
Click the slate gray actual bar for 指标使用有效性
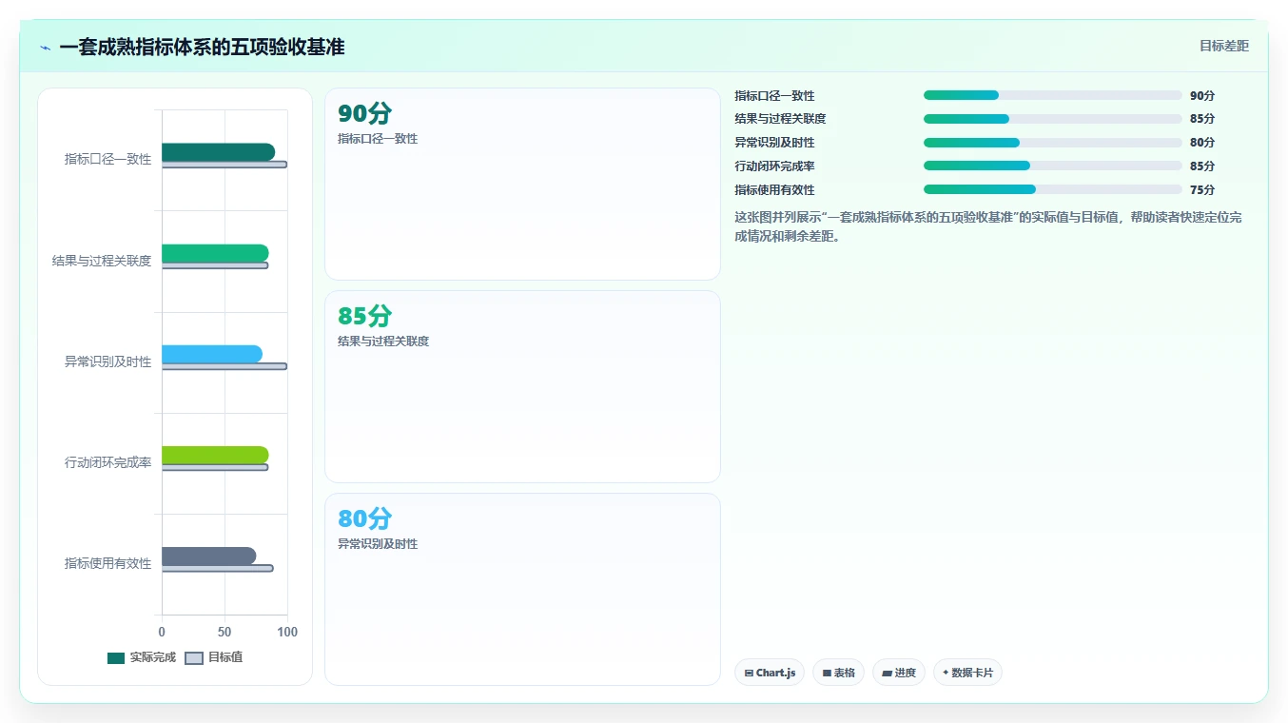click(x=209, y=556)
